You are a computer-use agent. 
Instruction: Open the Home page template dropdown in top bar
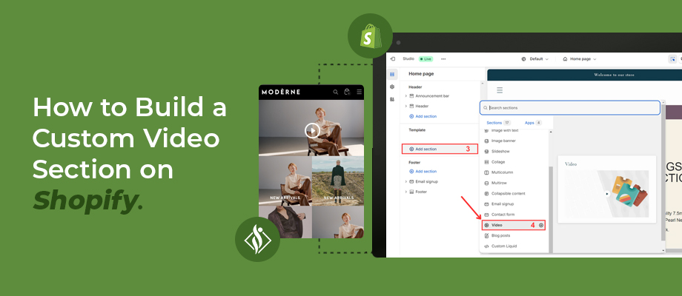(580, 58)
